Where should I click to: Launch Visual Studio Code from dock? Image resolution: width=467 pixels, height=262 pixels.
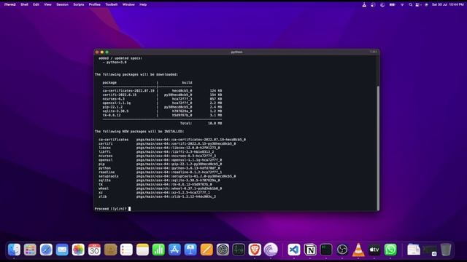[294, 250]
